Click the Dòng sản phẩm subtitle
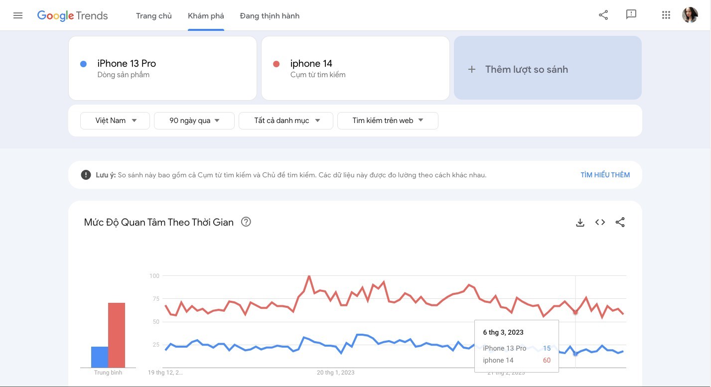 124,75
